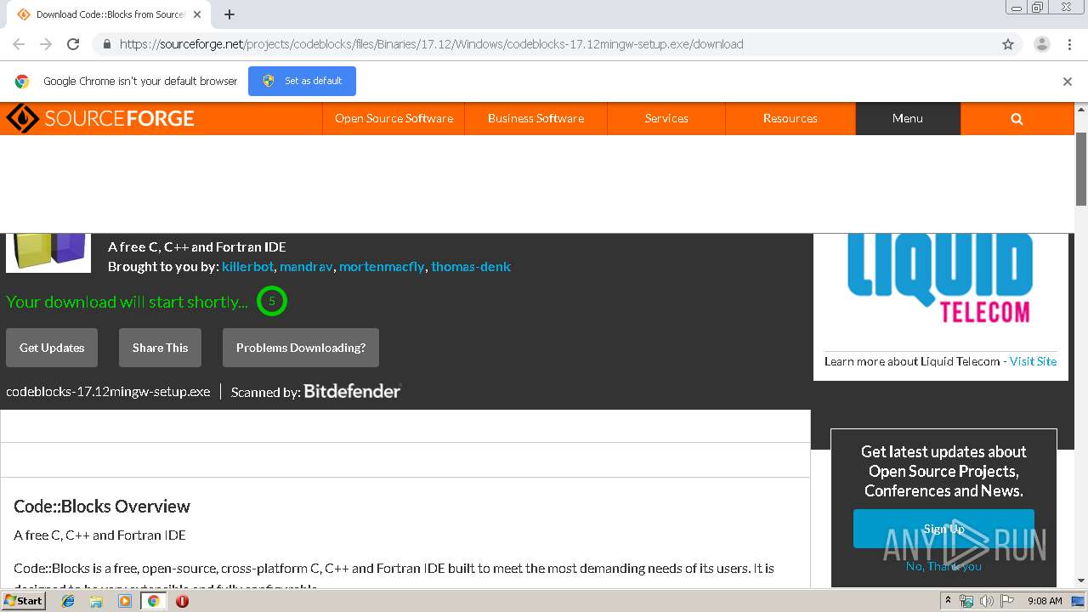
Task: Click the scrollbar down arrow
Action: (x=1081, y=581)
